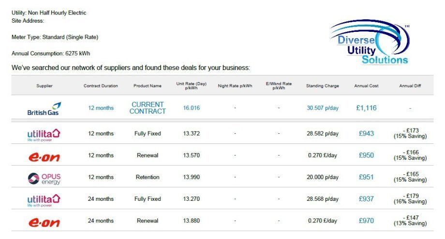Click the Standing Charge column header

pos(323,86)
